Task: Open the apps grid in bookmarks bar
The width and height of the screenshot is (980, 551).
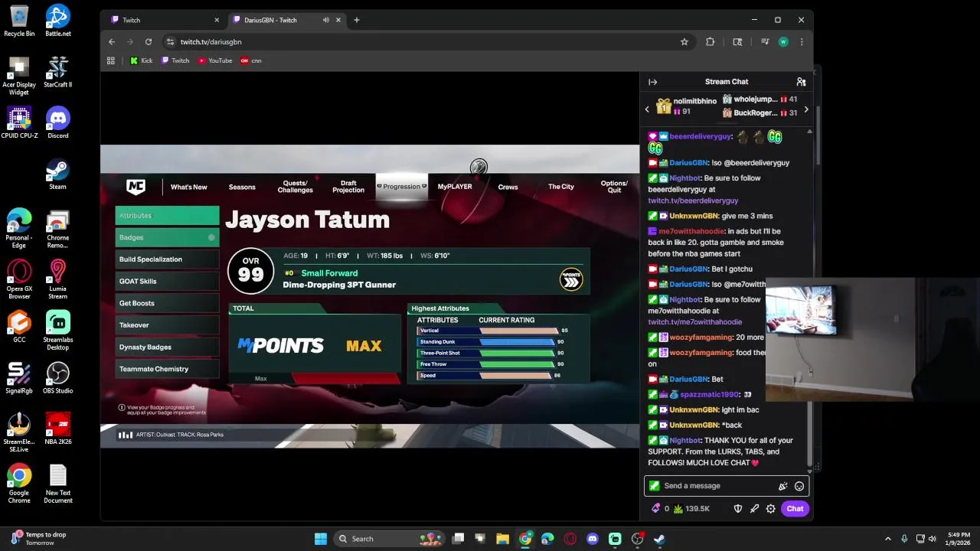Action: pyautogui.click(x=111, y=60)
